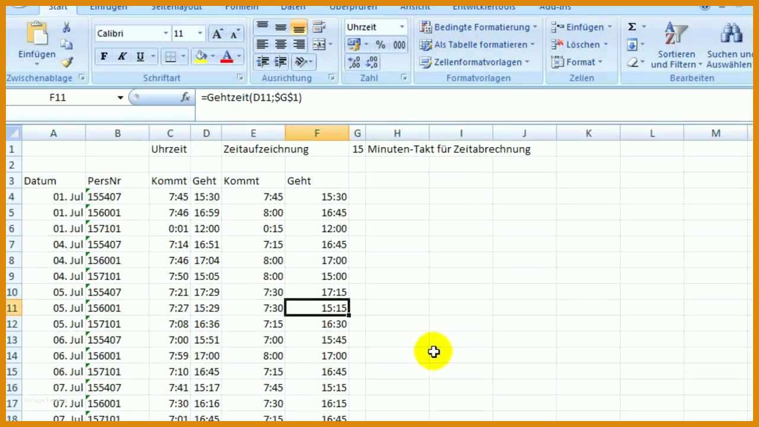Merge and center cells icon
The image size is (759, 427).
tap(319, 44)
